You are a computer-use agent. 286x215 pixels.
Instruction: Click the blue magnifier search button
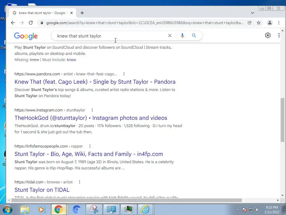194,36
